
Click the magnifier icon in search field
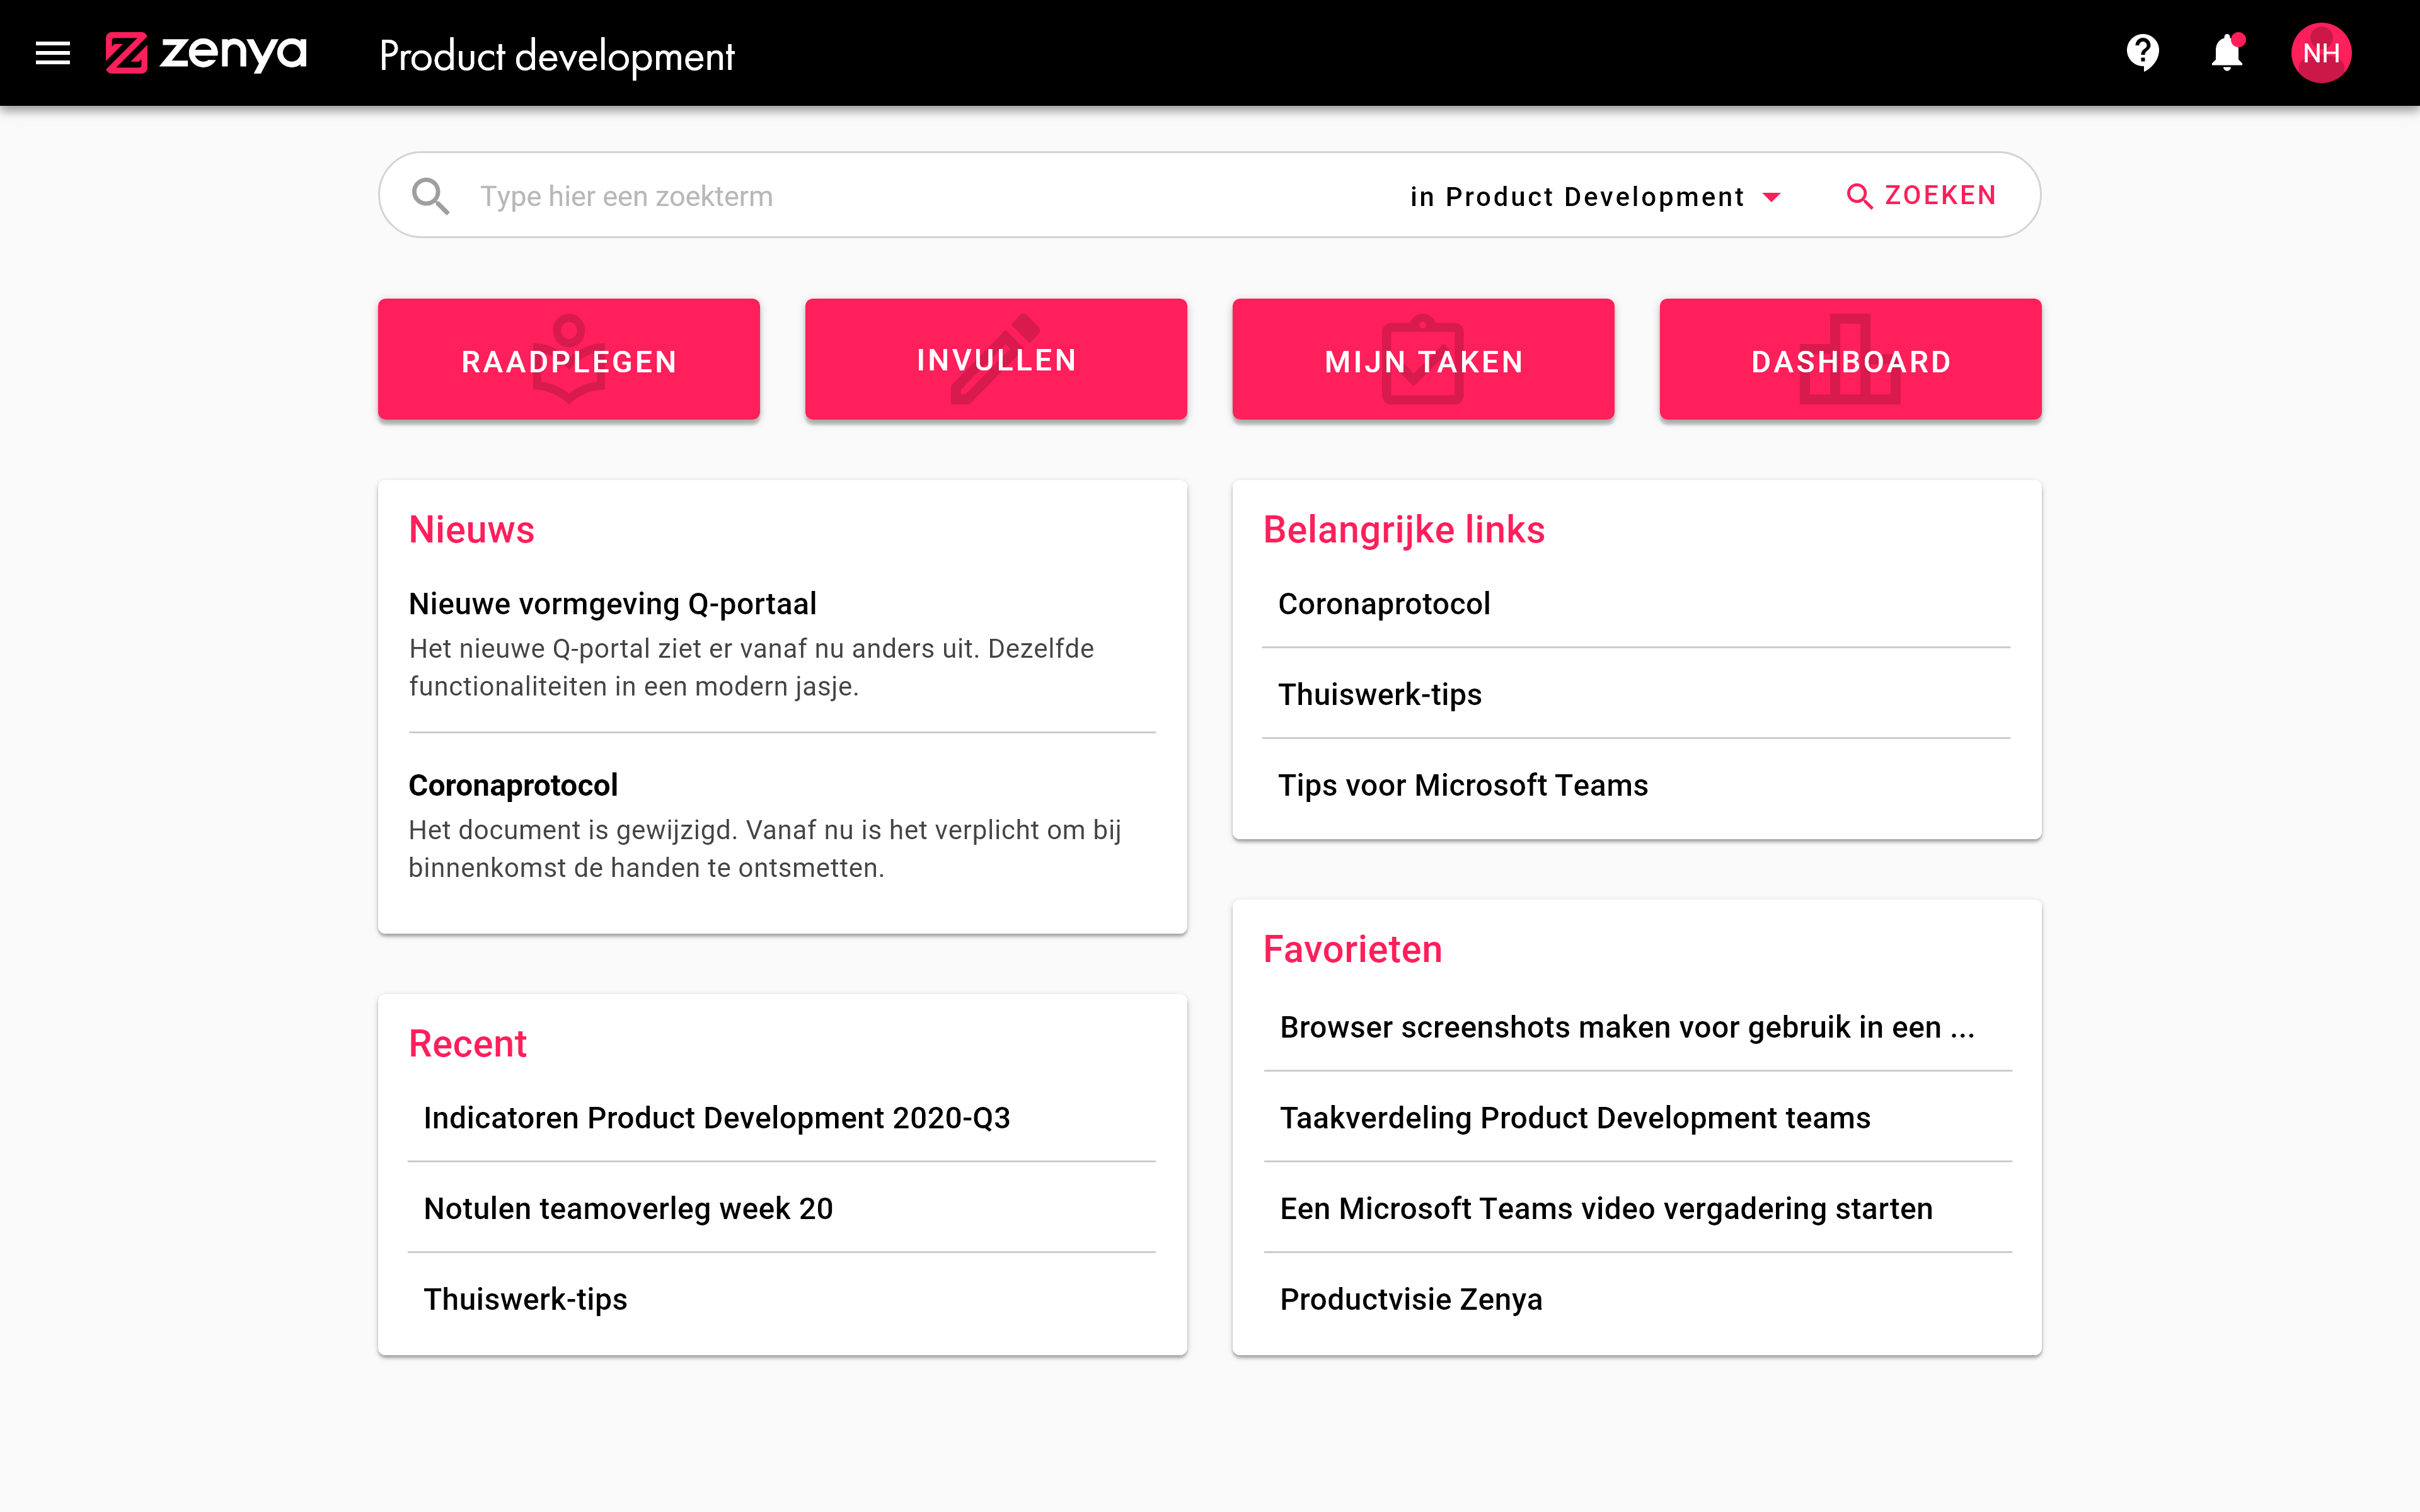click(430, 196)
